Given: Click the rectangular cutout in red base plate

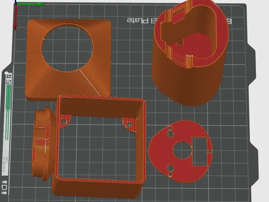Looking at the screenshot, I should [x=200, y=151].
